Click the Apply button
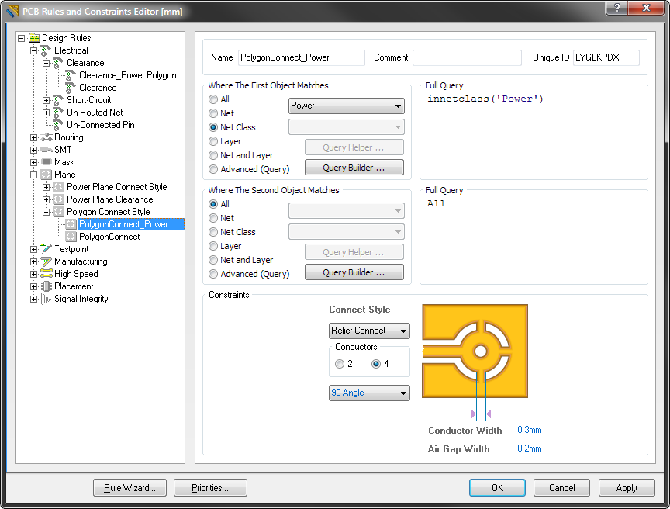Image resolution: width=670 pixels, height=509 pixels. click(627, 487)
